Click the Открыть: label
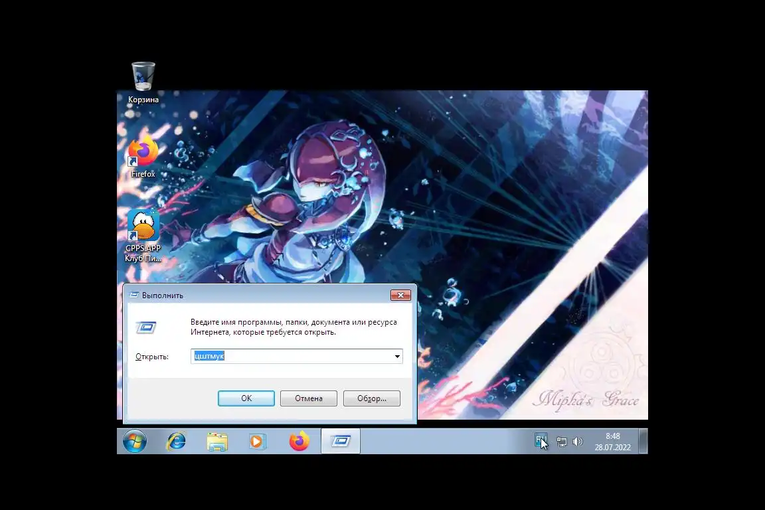This screenshot has width=765, height=510. pyautogui.click(x=151, y=357)
